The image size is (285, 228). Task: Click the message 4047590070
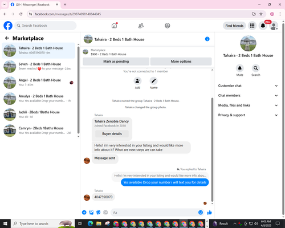pos(103,197)
